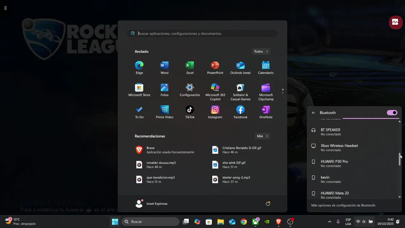Click the pinned apps page indicator dots
405x228 pixels.
283,91
